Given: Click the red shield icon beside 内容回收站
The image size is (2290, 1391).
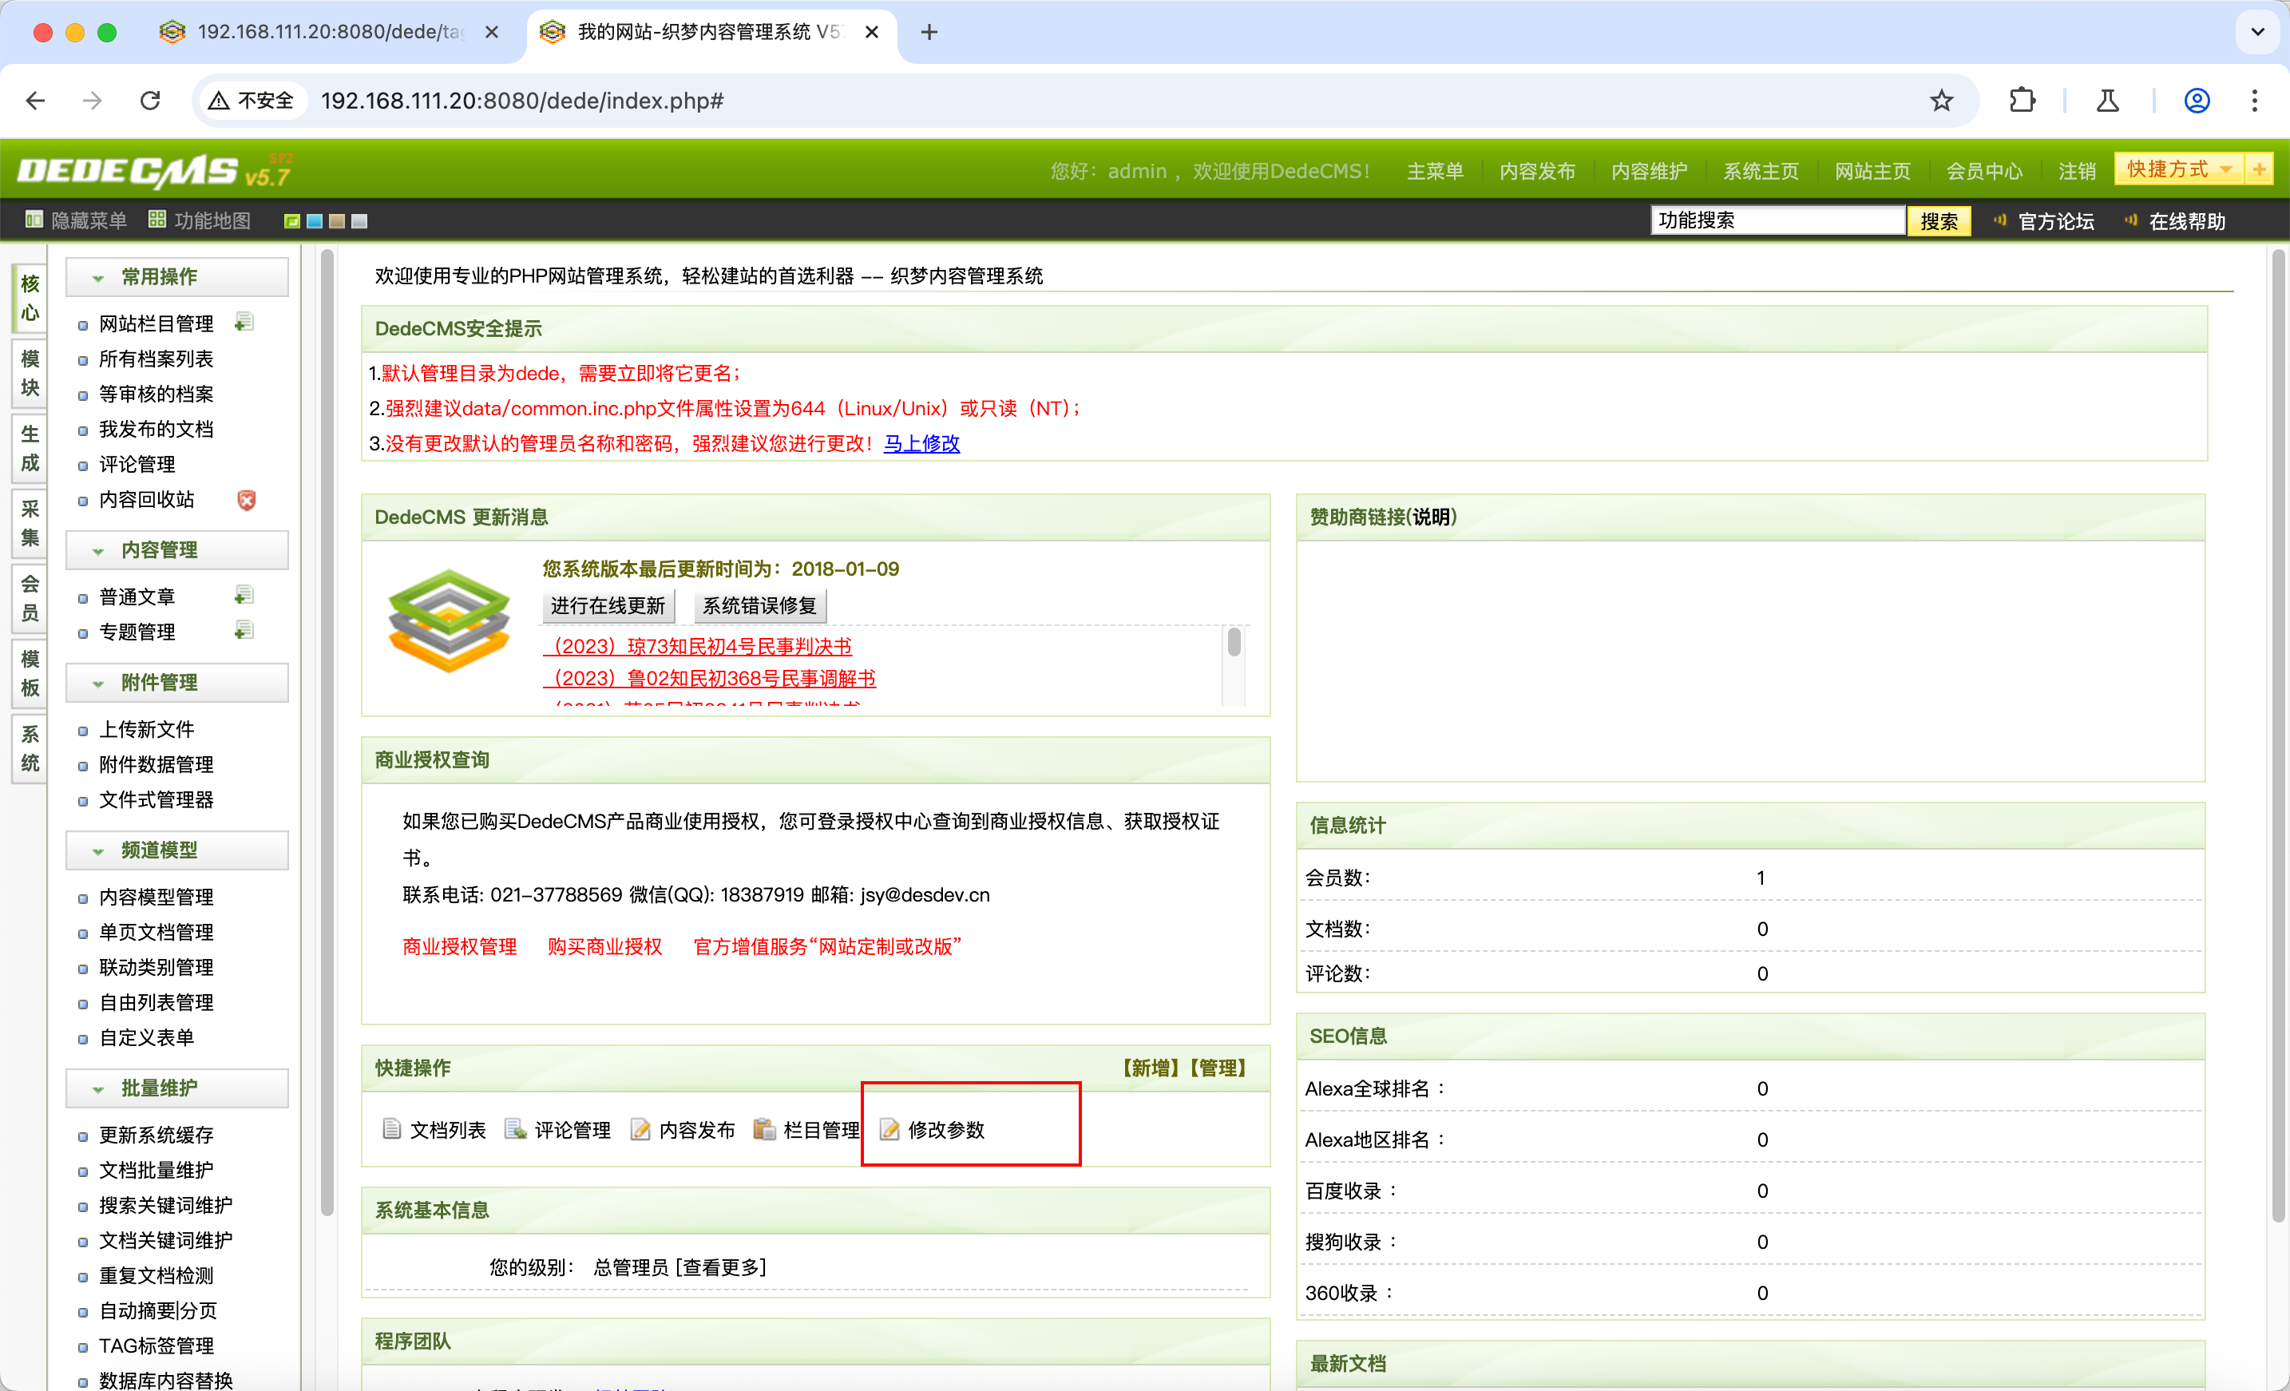Looking at the screenshot, I should 246,500.
